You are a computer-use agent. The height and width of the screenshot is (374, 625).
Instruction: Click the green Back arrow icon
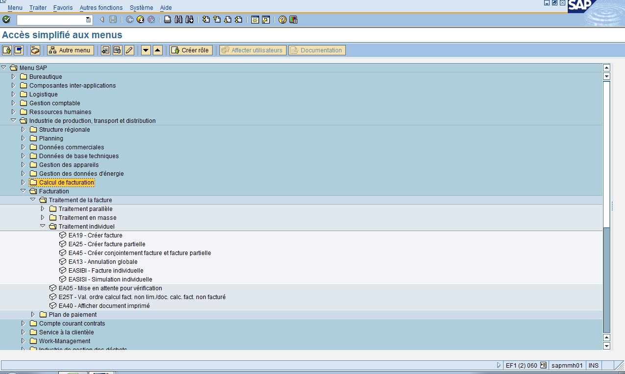pyautogui.click(x=130, y=20)
